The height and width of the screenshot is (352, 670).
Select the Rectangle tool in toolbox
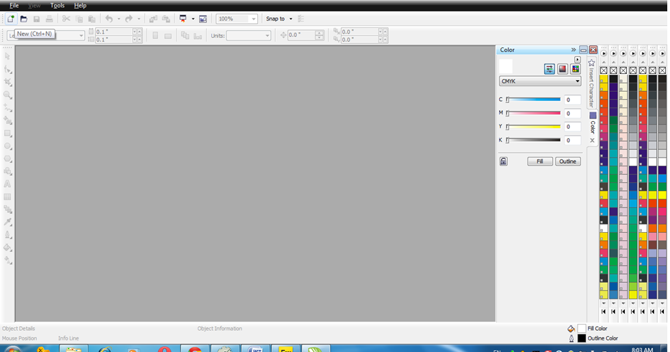coord(8,134)
